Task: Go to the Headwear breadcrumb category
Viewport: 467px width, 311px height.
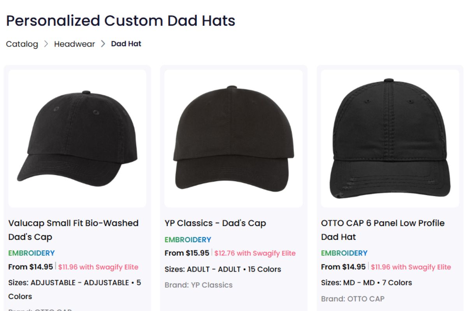Action: click(74, 44)
